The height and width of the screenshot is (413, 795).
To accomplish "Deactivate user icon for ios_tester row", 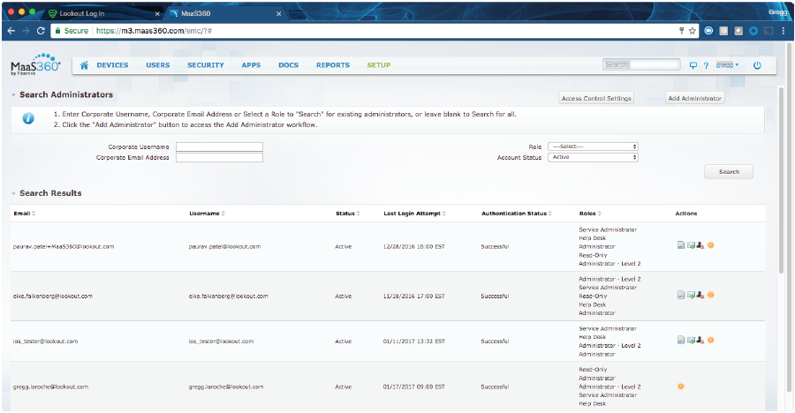I will coord(700,340).
